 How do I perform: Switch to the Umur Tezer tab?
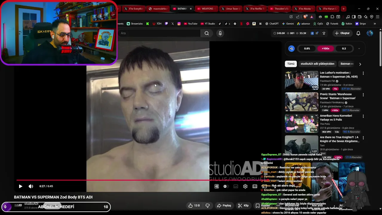point(231,9)
